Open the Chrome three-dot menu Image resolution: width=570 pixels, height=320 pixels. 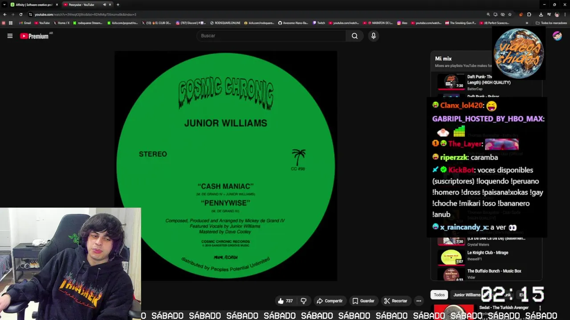565,14
